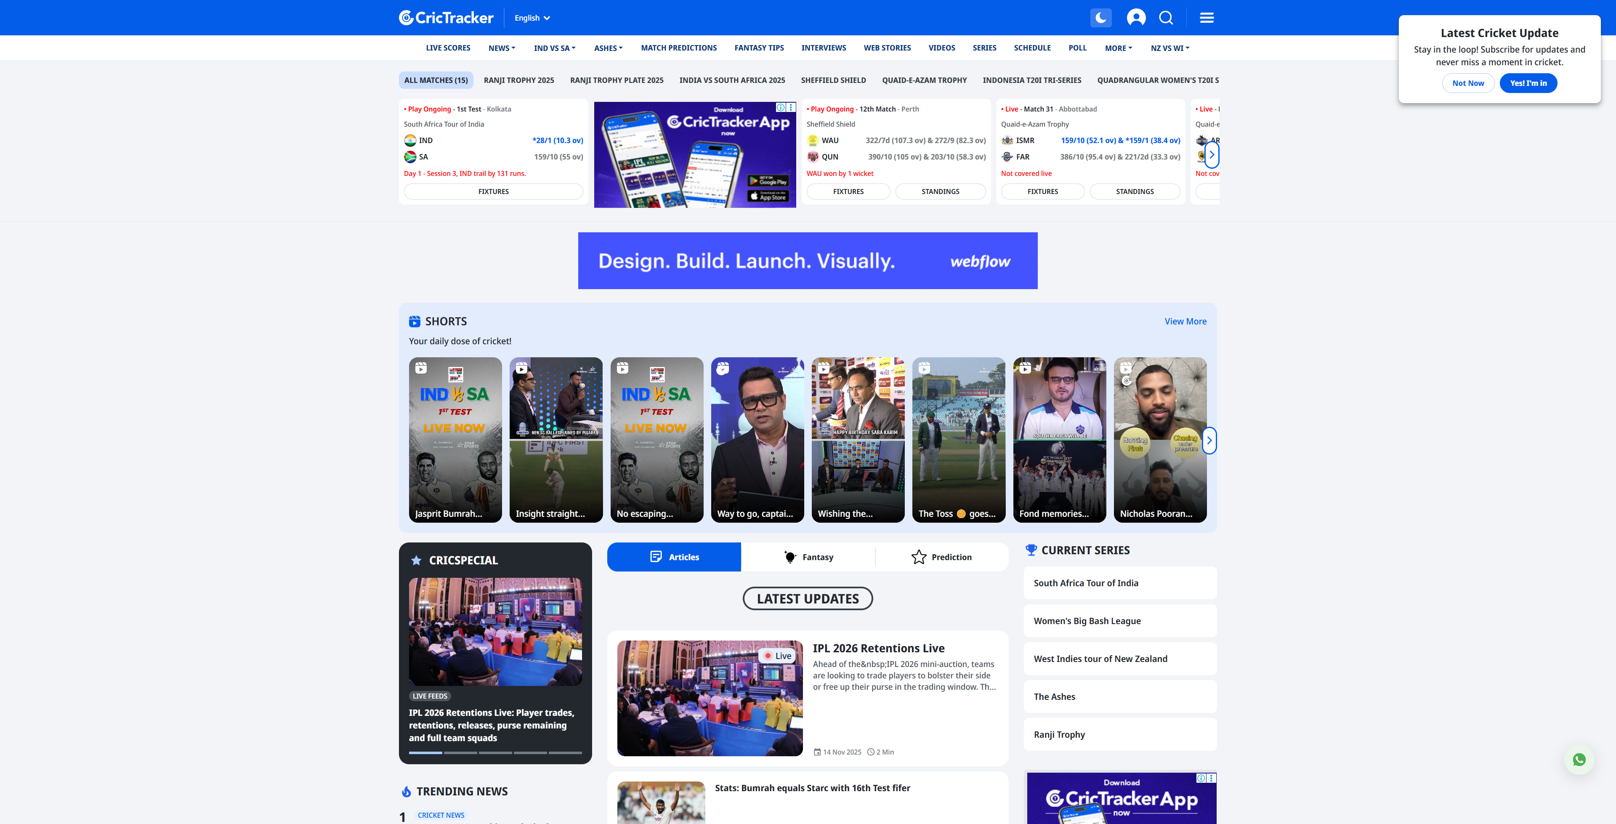Viewport: 1616px width, 824px height.
Task: Open the POLL menu item
Action: (1077, 48)
